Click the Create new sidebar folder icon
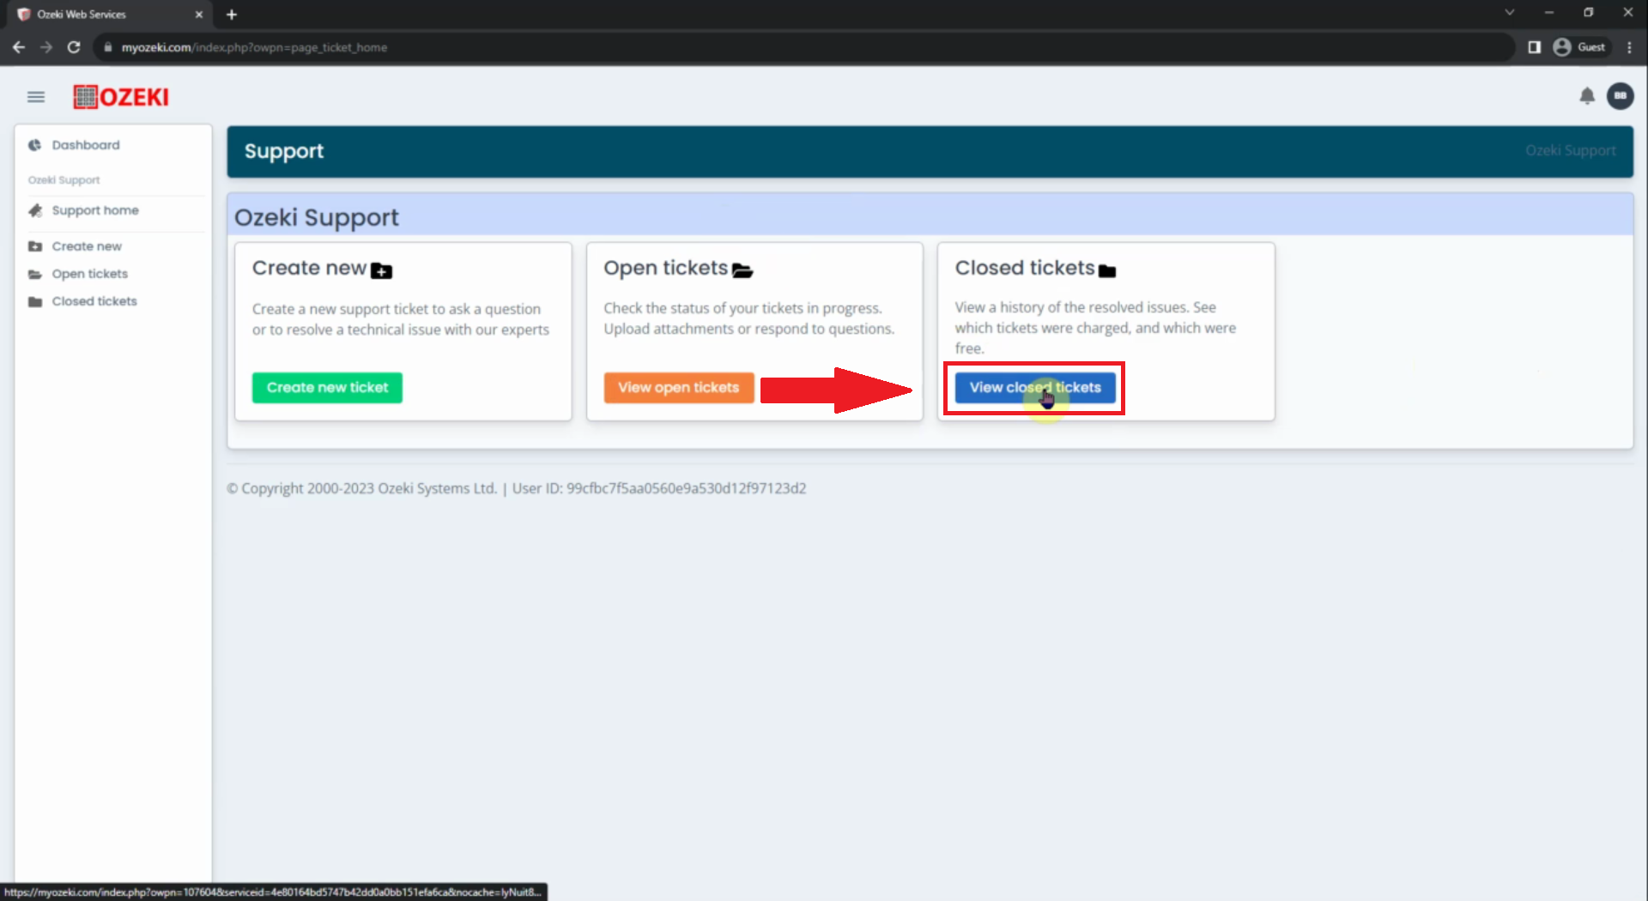The height and width of the screenshot is (901, 1648). click(35, 246)
